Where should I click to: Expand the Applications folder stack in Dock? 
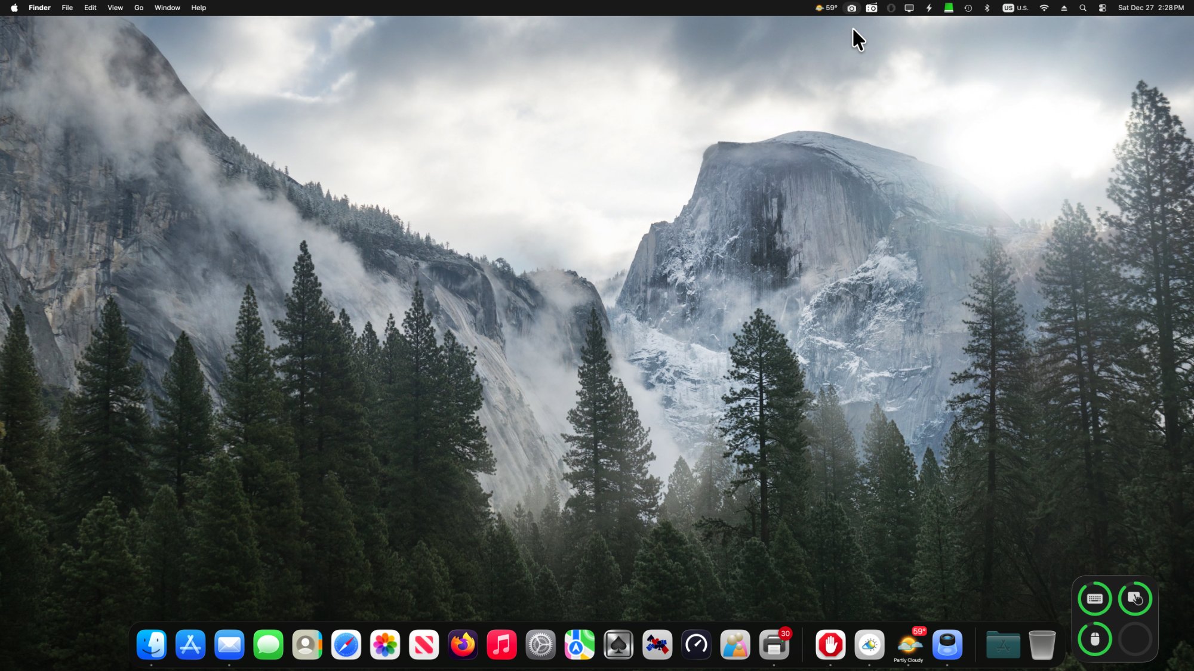pyautogui.click(x=1003, y=645)
